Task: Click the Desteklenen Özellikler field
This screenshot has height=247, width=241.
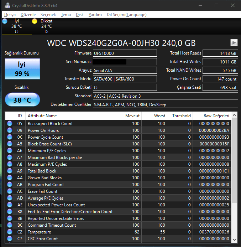Action: tap(165, 104)
